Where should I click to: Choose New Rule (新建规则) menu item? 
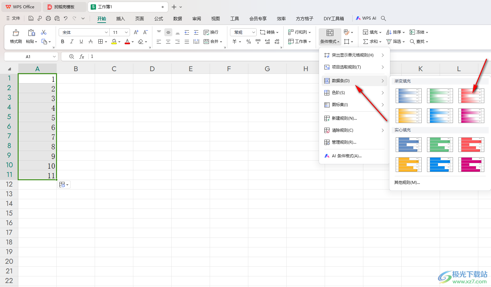coord(354,118)
